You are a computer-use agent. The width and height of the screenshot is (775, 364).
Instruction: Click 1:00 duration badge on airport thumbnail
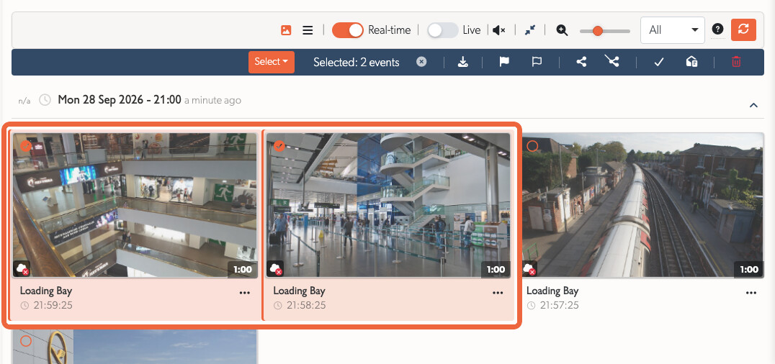point(496,270)
